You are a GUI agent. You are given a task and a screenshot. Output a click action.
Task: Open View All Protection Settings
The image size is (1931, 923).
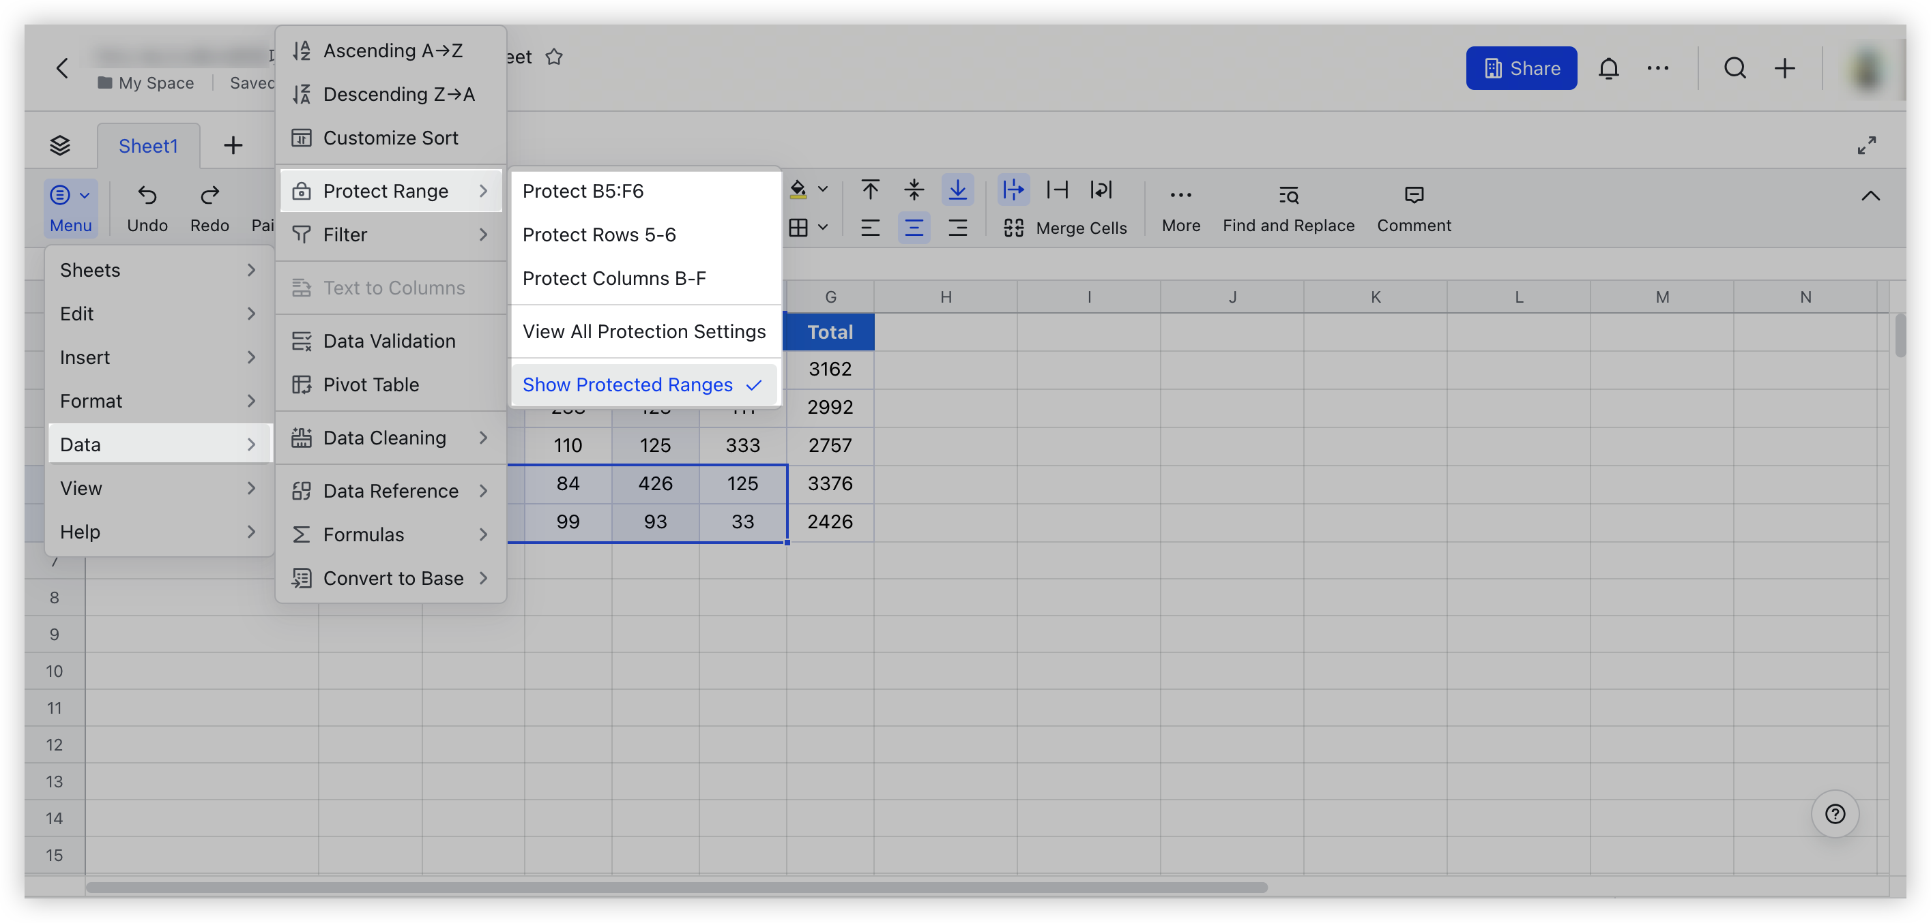[x=644, y=331]
